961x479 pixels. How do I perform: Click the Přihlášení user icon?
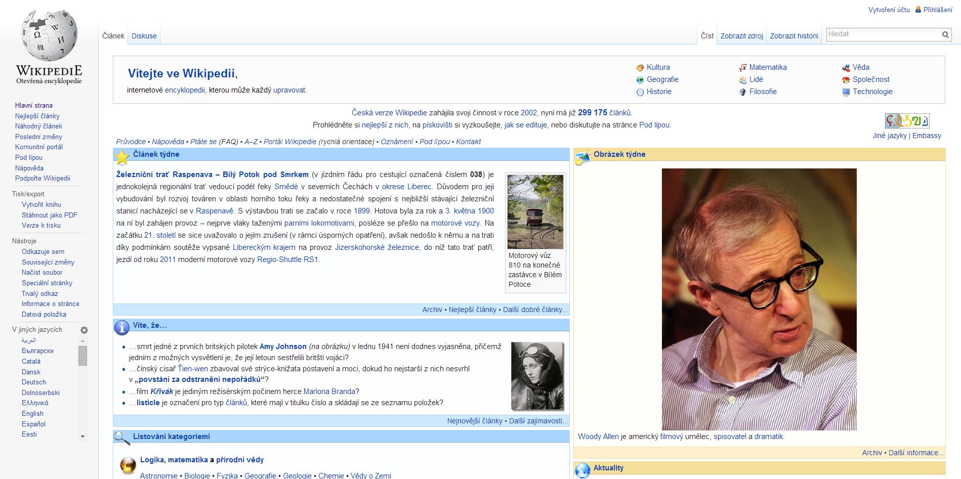918,10
